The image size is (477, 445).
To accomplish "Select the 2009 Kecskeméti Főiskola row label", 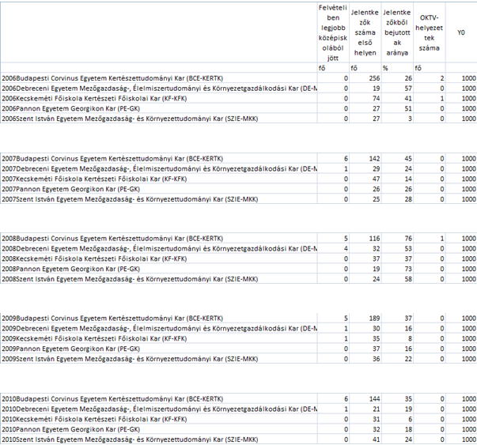I will point(158,338).
